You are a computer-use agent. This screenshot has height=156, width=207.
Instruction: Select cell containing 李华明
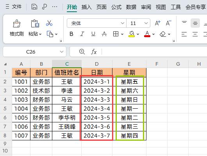67,118
